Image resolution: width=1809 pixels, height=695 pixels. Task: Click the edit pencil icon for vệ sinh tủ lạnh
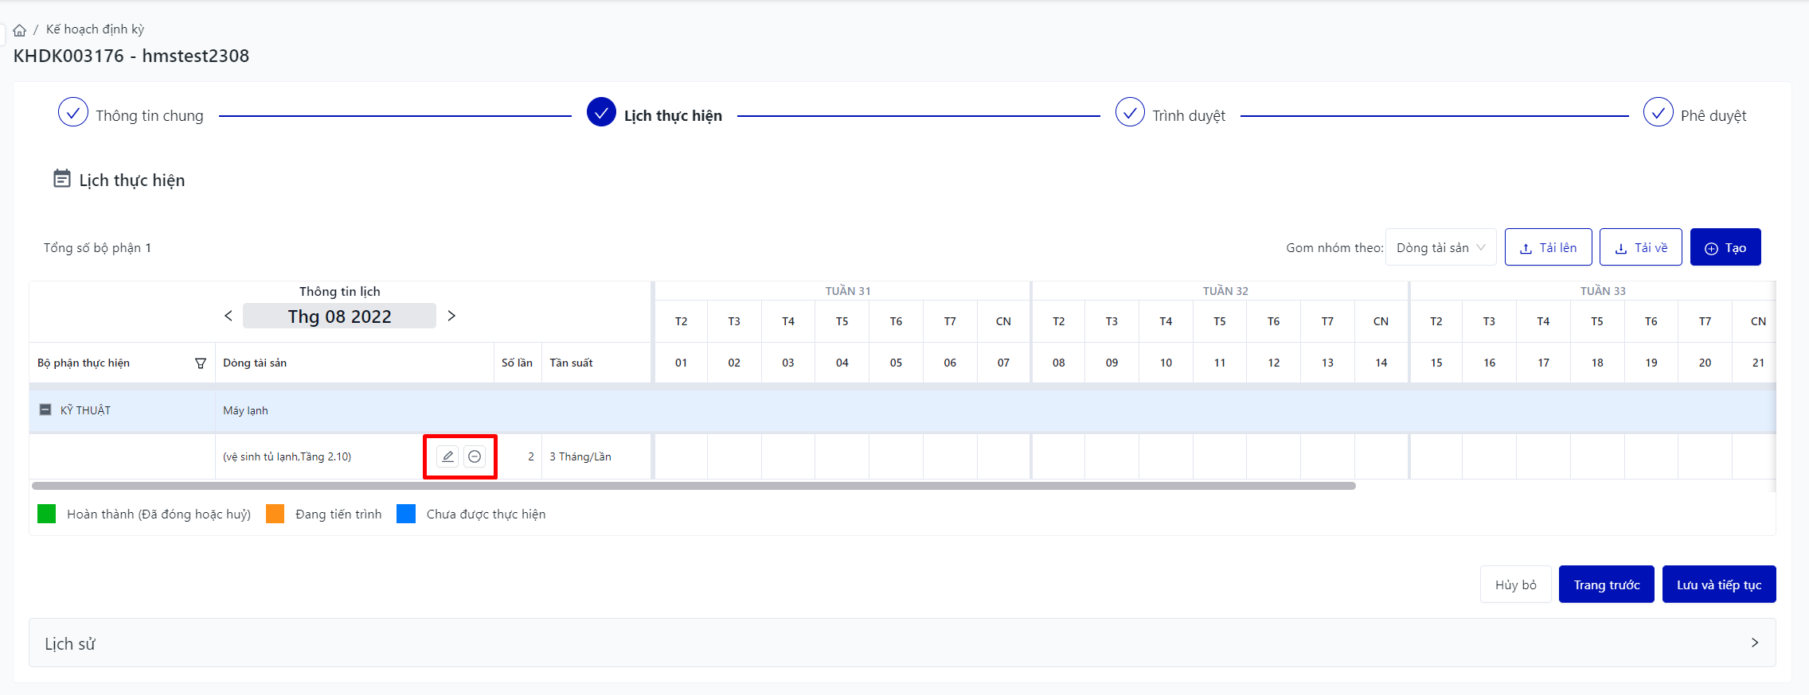(447, 456)
